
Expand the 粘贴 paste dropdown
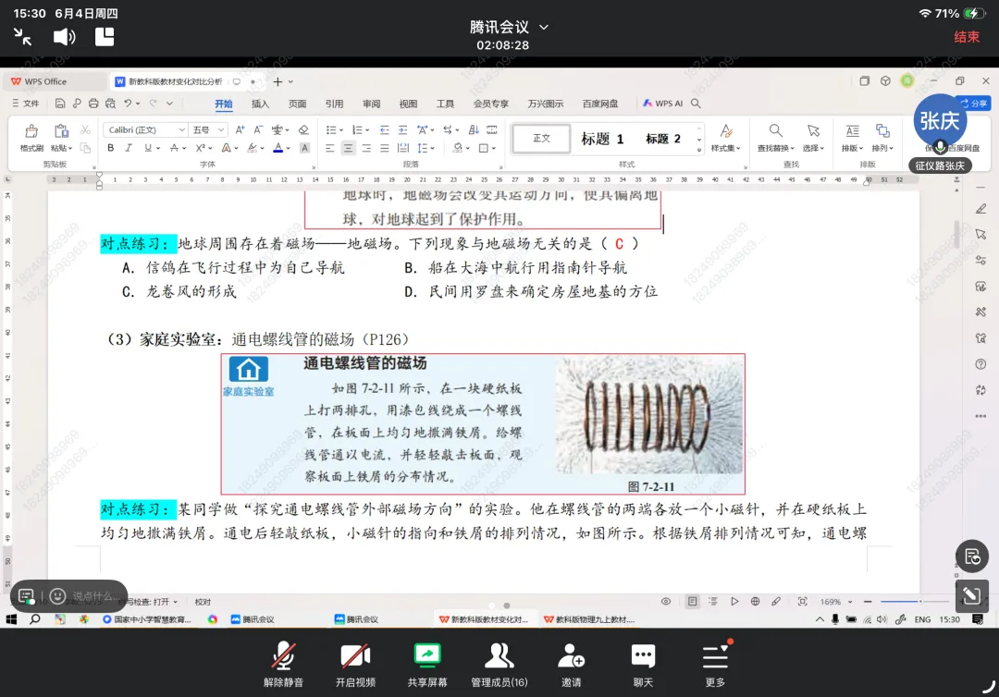(x=61, y=148)
